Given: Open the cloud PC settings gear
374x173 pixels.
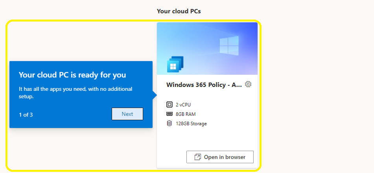Looking at the screenshot, I should click(x=248, y=84).
